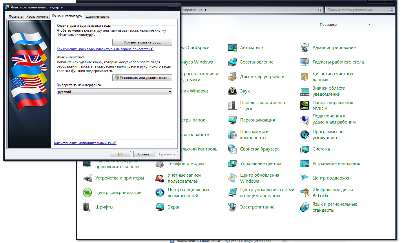This screenshot has height=243, width=405.
Task: Click the Счетчики и средства производительности icon
Action: 87,164
